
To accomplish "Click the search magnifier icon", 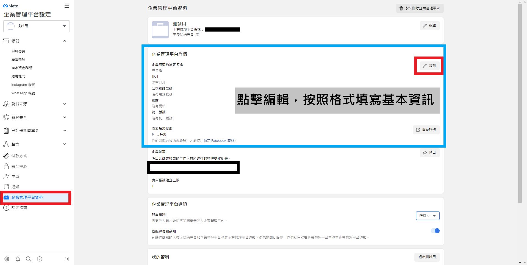I will [x=29, y=259].
